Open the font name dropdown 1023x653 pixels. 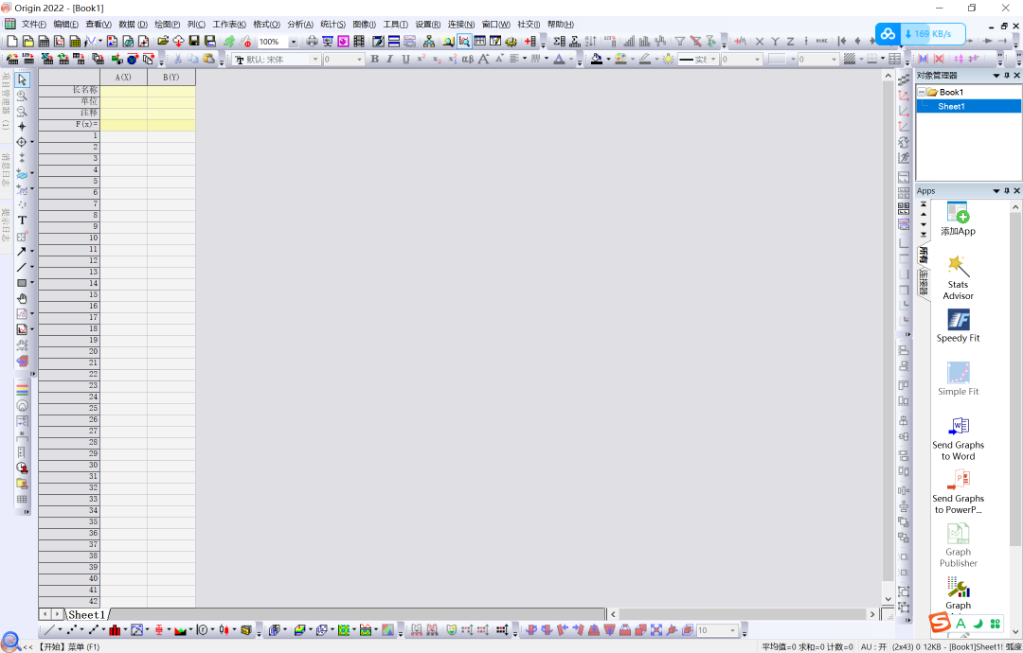click(x=315, y=60)
